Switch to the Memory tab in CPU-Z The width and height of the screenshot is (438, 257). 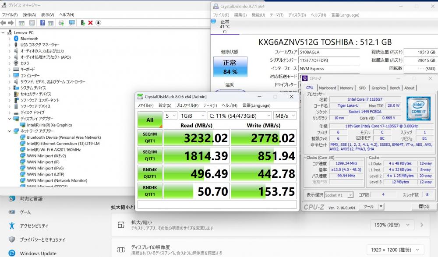point(346,88)
